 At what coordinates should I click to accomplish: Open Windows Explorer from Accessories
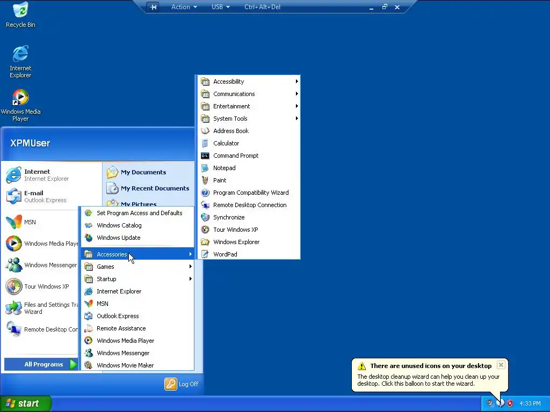[248, 242]
